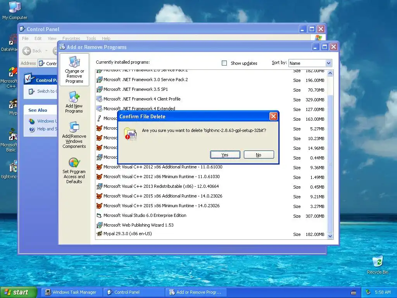
Task: Click the system tray icon beside clock
Action: coord(368,292)
